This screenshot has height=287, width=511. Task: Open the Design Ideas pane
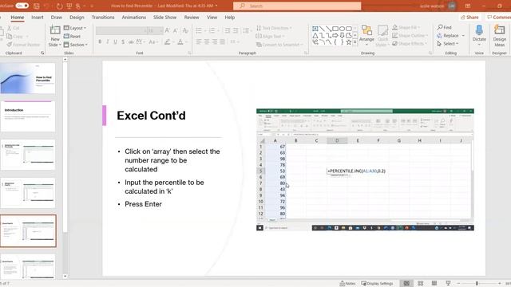[x=499, y=35]
